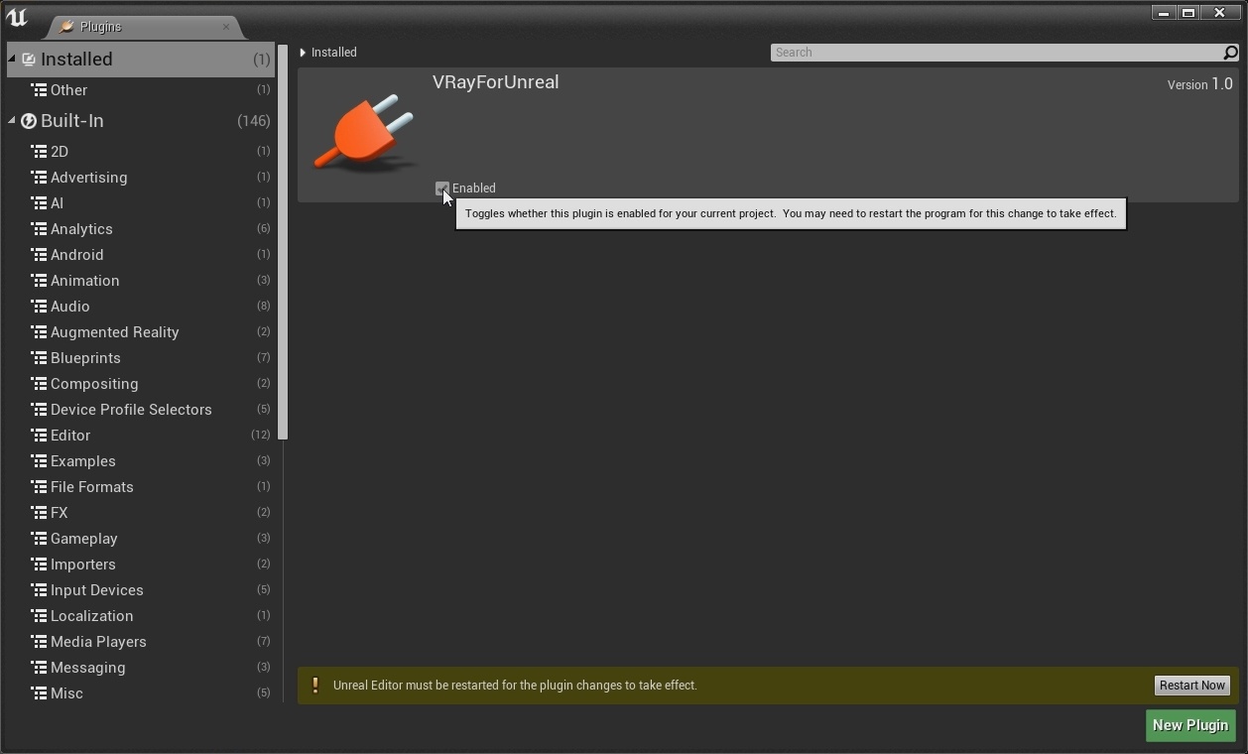Collapse the Built-In category arrow
Image resolution: width=1248 pixels, height=754 pixels.
pyautogui.click(x=12, y=121)
